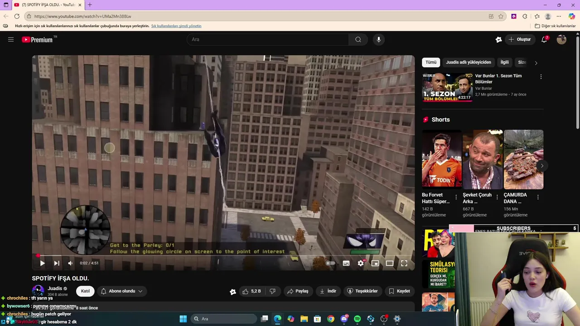
Task: Select the partially visible Size chip
Action: click(522, 62)
